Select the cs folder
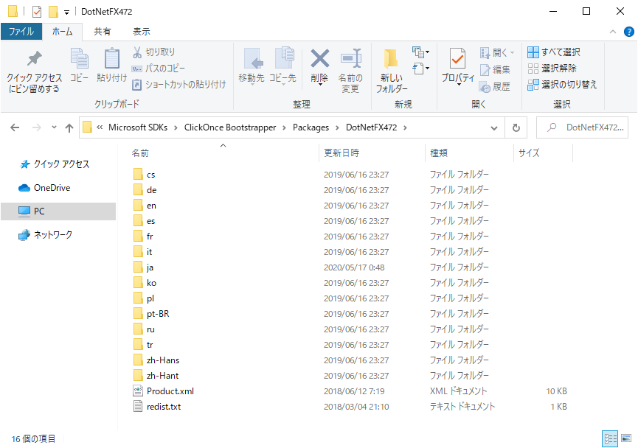Image resolution: width=638 pixels, height=448 pixels. [x=144, y=175]
